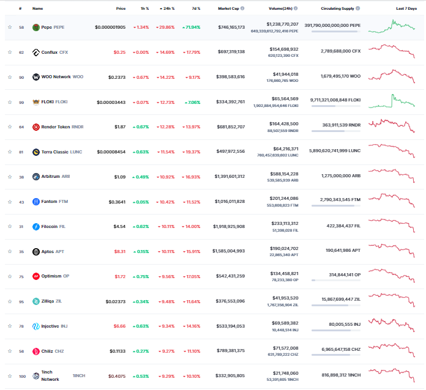Click Terra Classic price $0.00008454

pos(111,152)
